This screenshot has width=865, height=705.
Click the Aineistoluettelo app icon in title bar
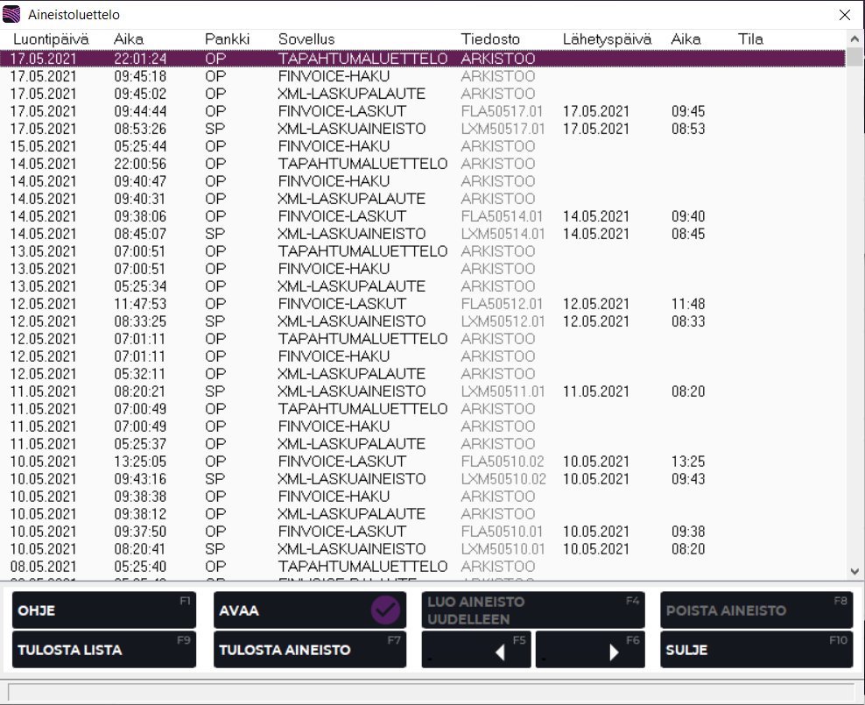click(13, 15)
